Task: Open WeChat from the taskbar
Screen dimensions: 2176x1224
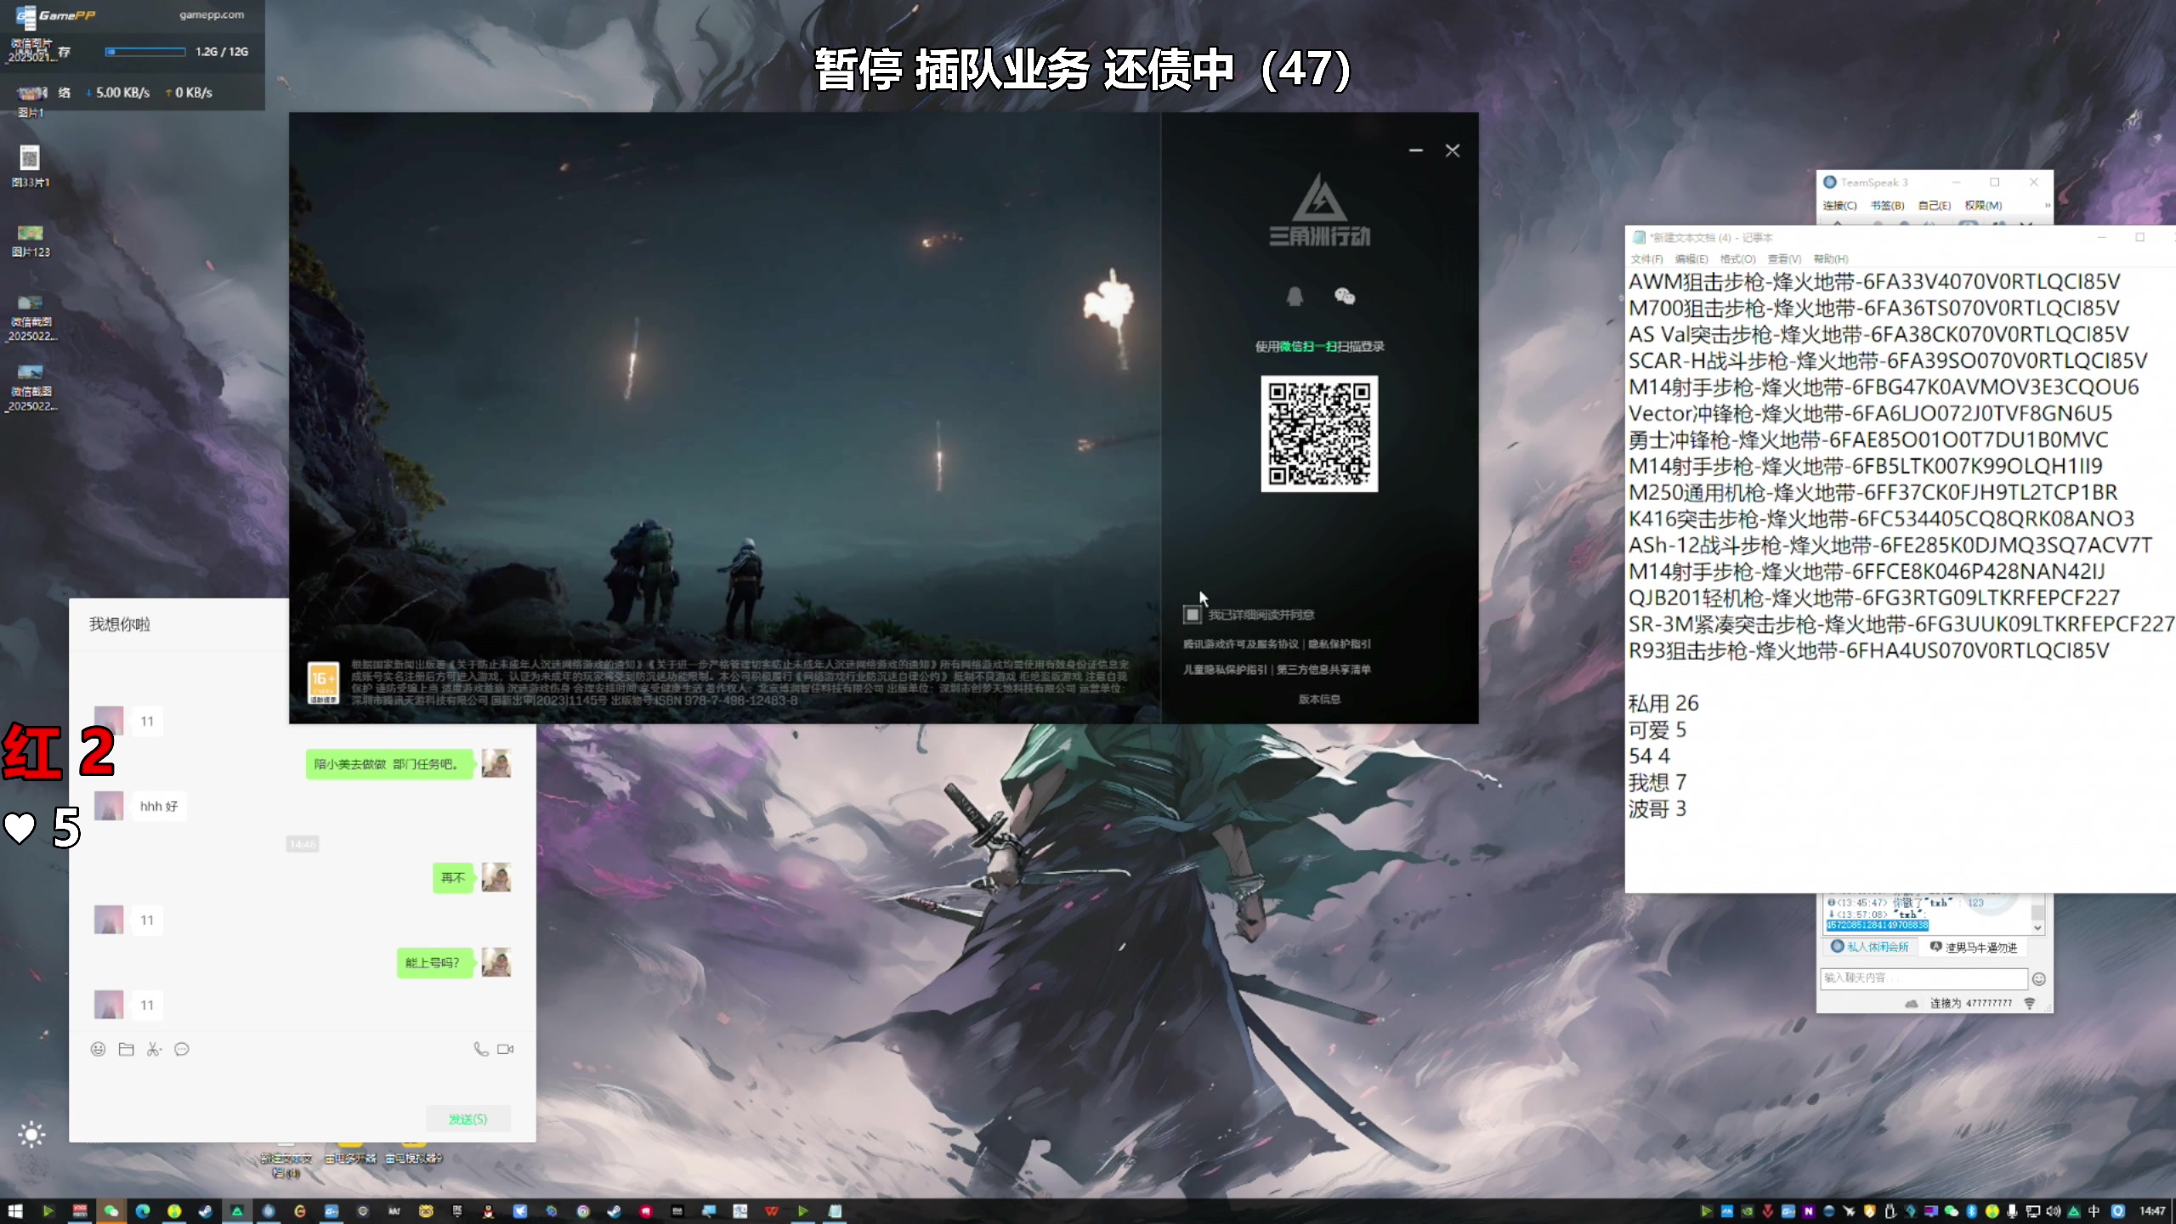Action: point(110,1211)
